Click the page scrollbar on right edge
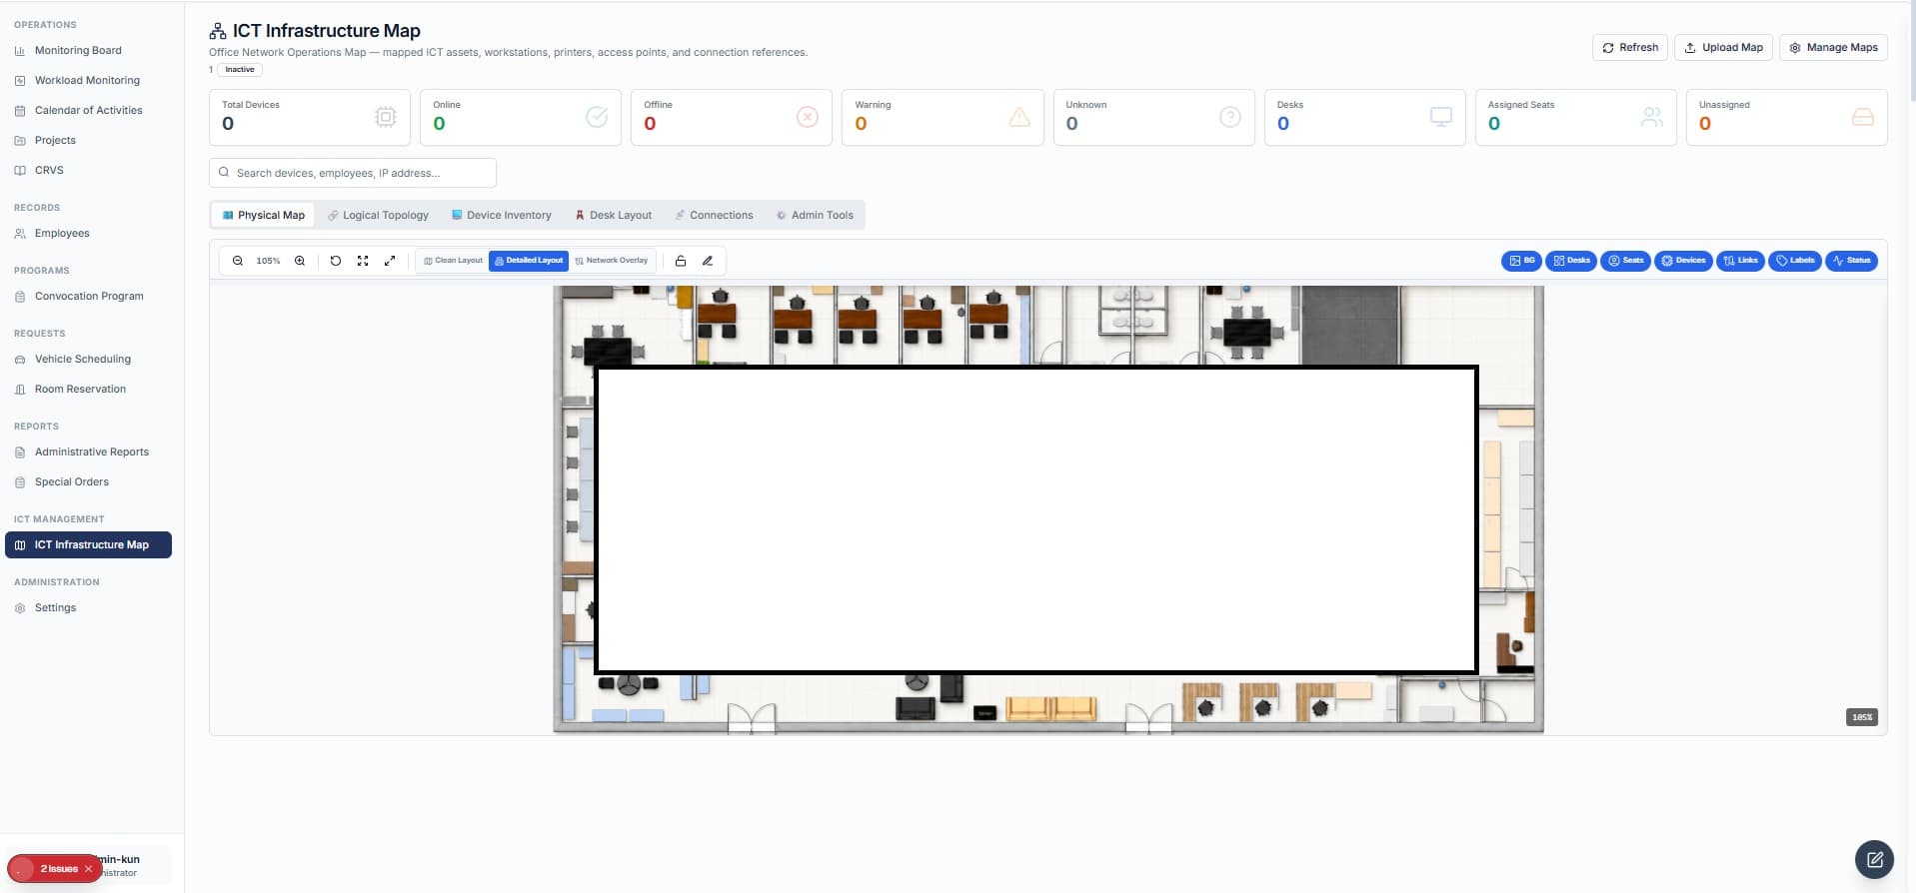 tap(1911, 50)
